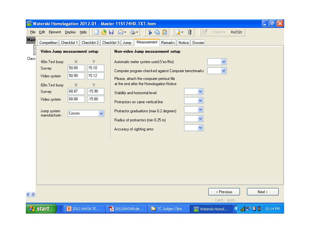Open the arrow beside the printer icon
The height and width of the screenshot is (233, 310).
[x=137, y=32]
